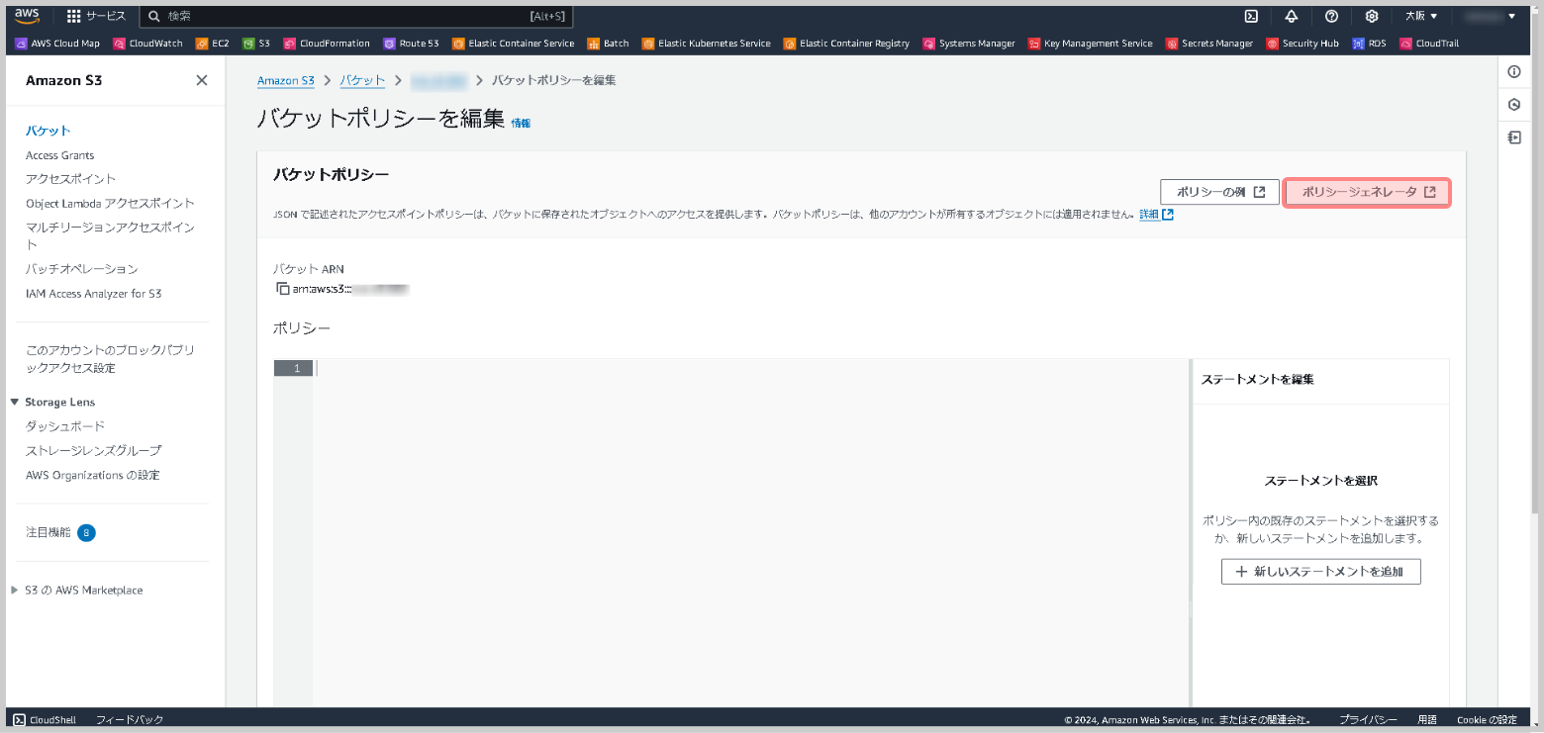
Task: Click the AWS logo home icon
Action: click(x=27, y=16)
